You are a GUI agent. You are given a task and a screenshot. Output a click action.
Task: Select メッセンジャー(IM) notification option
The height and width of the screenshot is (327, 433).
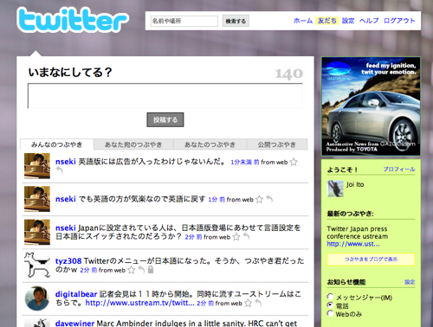[330, 297]
